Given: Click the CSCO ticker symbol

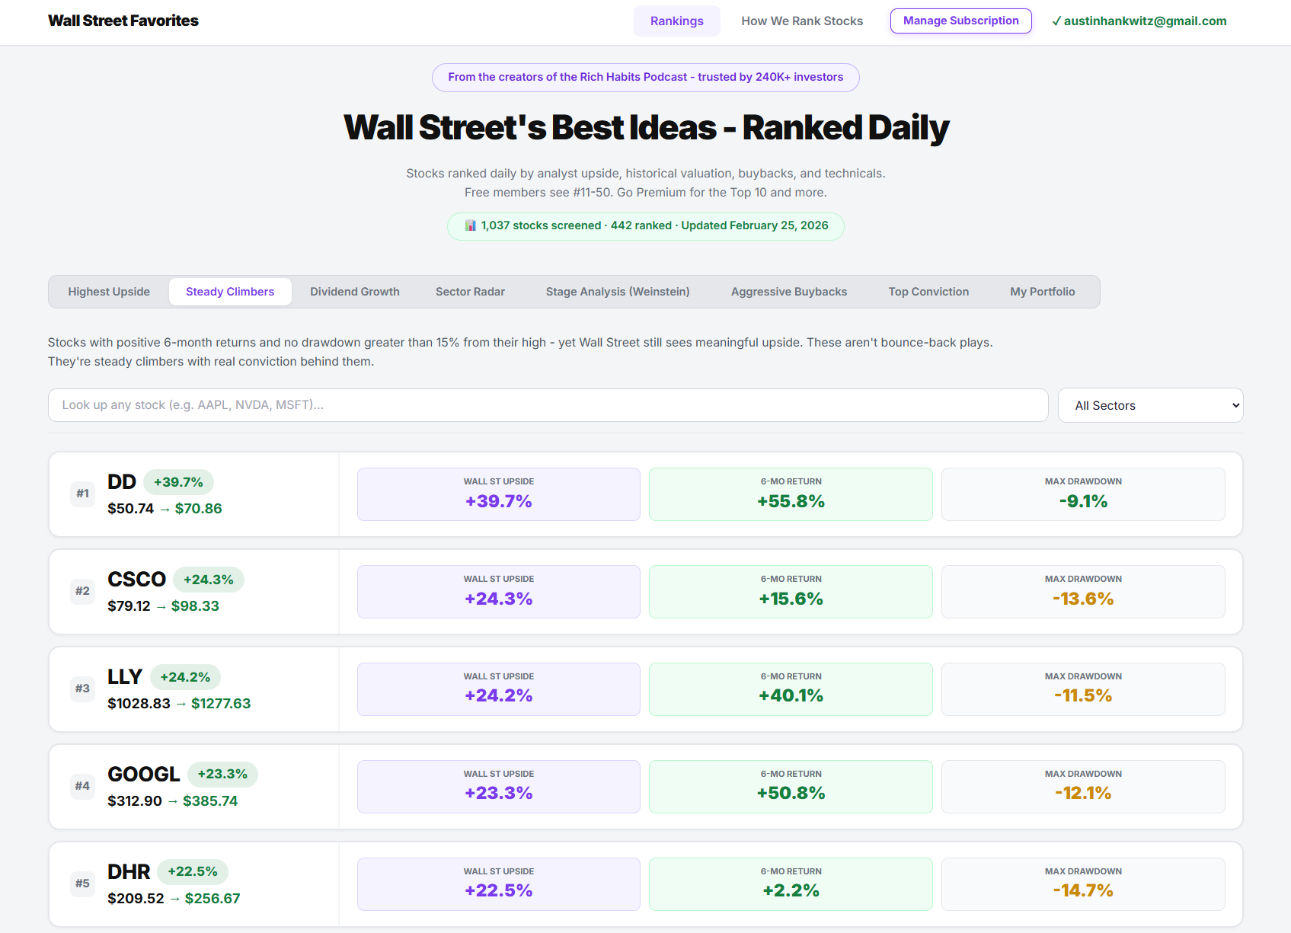Looking at the screenshot, I should [137, 580].
